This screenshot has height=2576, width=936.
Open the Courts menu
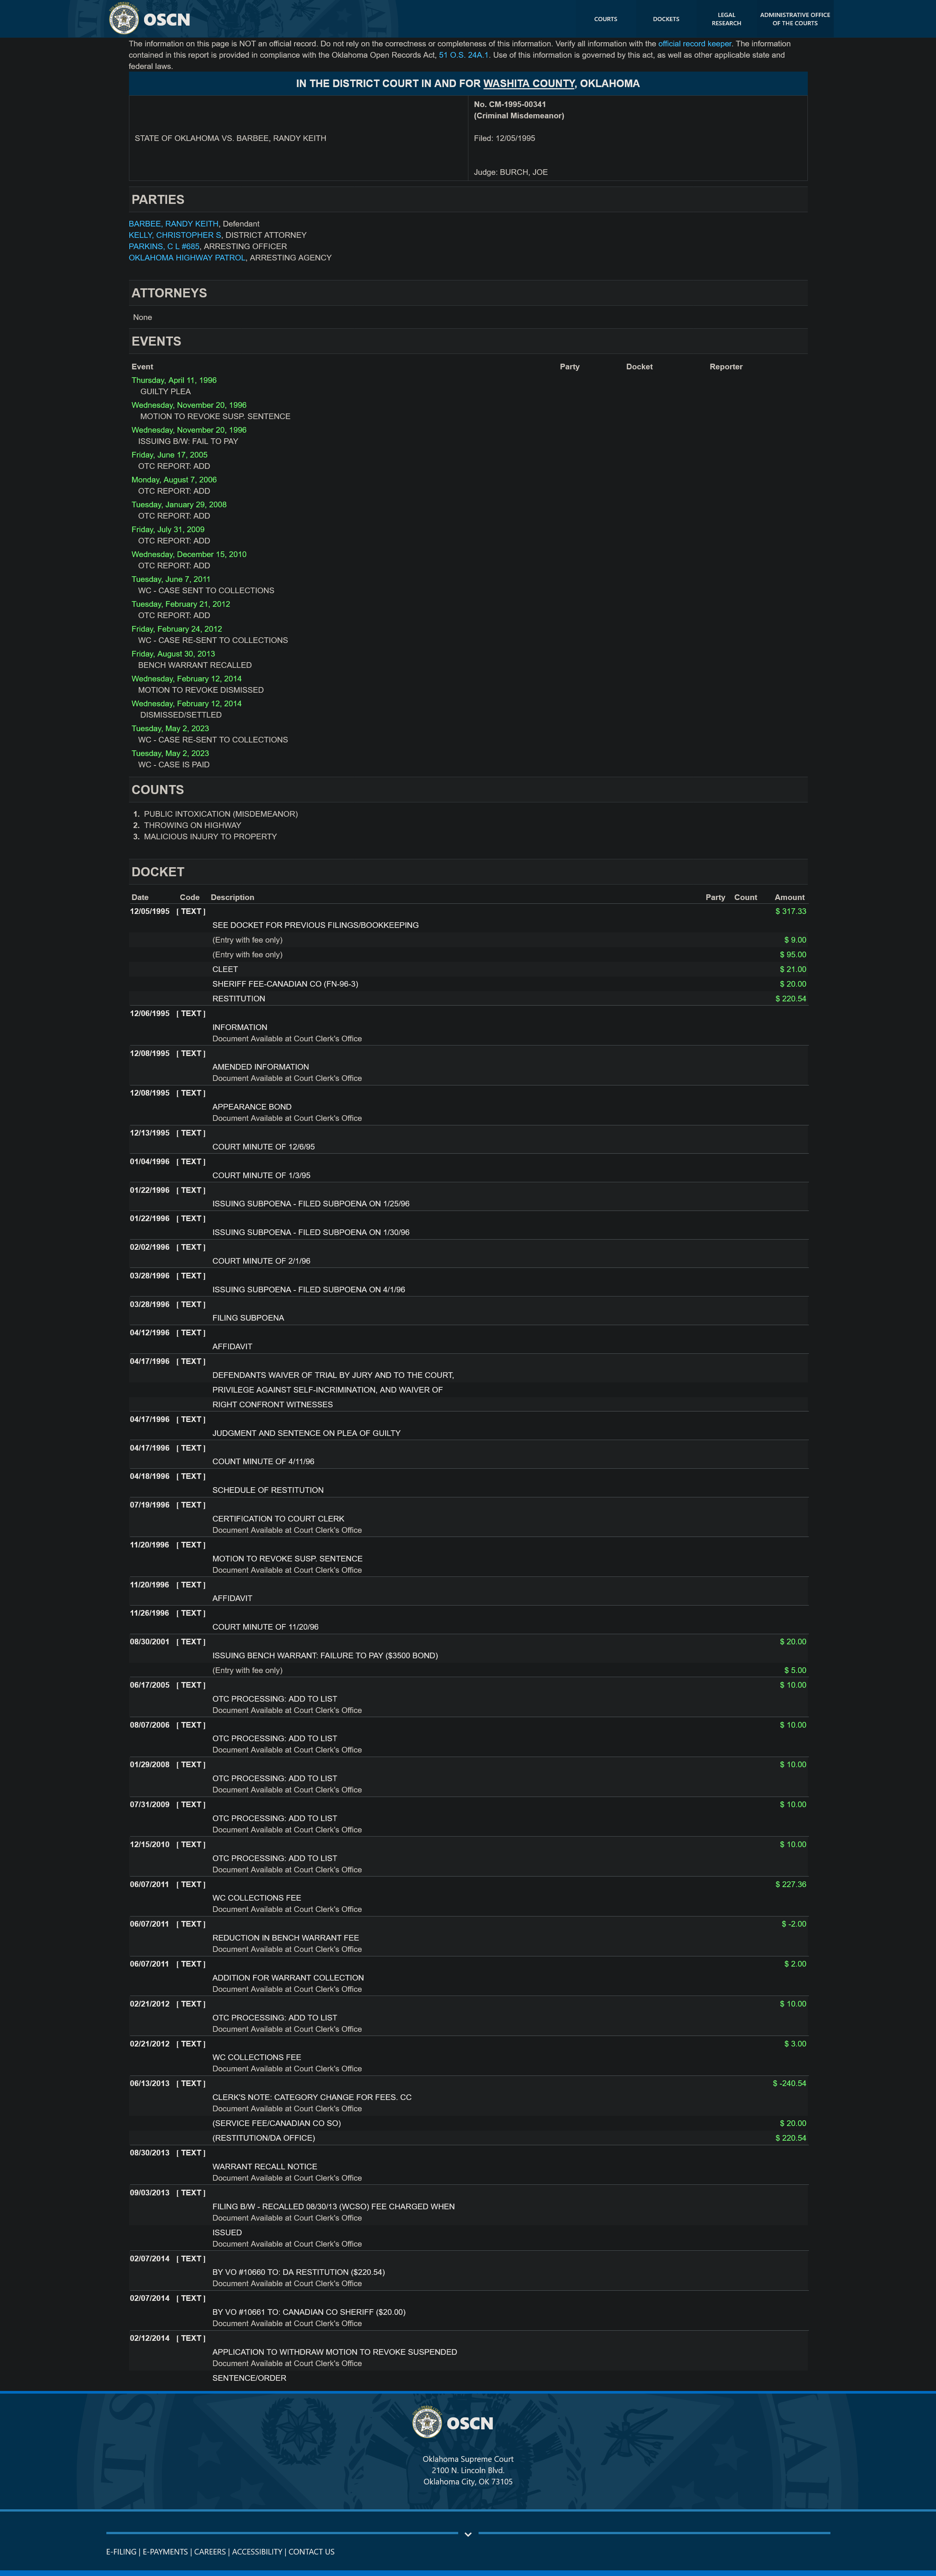(606, 19)
